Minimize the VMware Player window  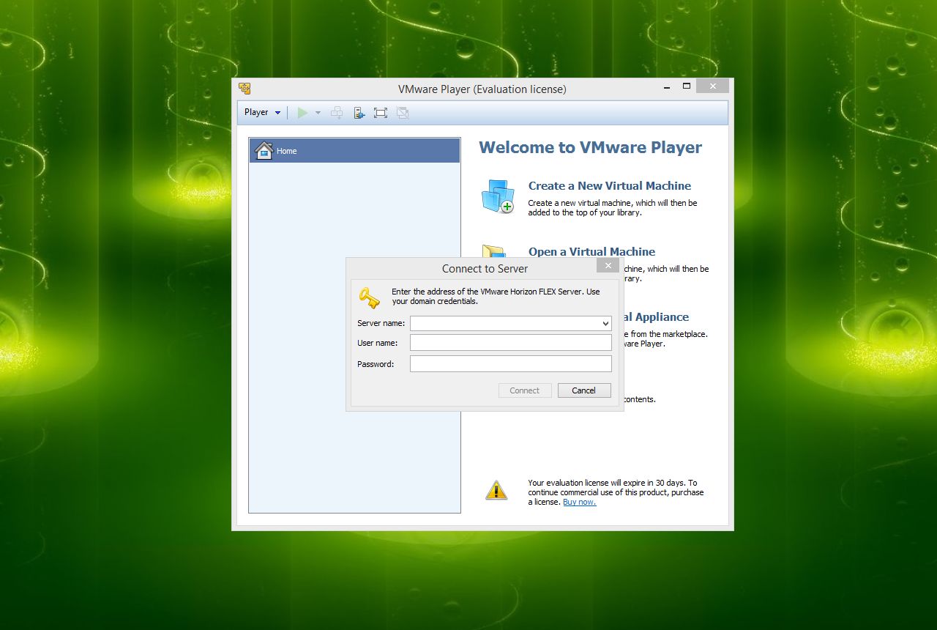667,86
